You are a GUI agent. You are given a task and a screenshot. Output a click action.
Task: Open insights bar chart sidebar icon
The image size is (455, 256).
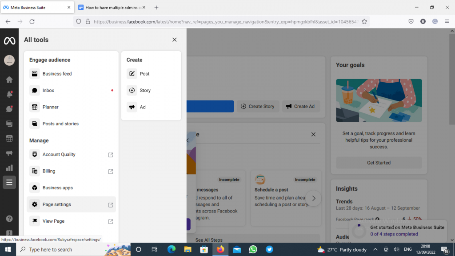click(x=9, y=168)
